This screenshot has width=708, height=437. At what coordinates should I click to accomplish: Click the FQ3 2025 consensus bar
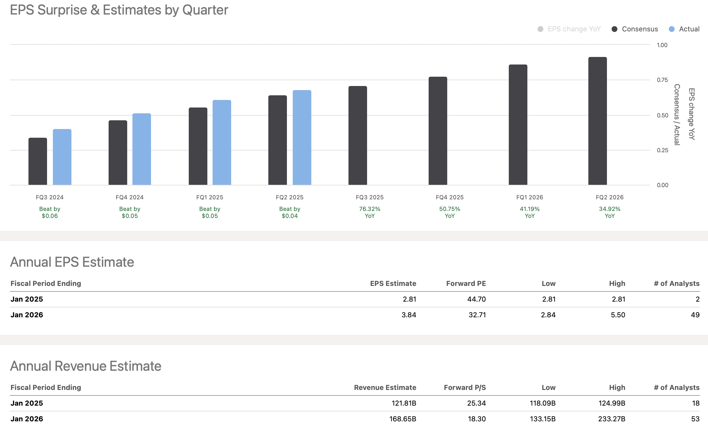click(x=358, y=135)
